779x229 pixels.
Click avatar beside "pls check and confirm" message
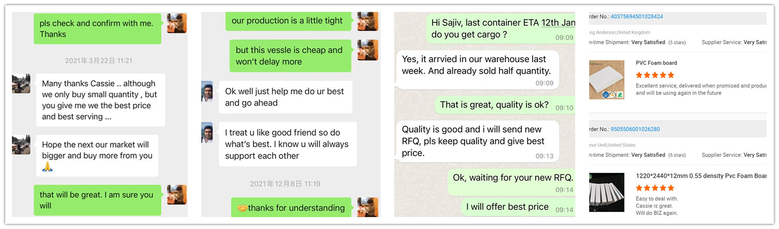coord(177,23)
